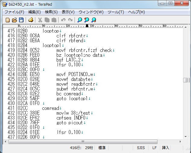Click the Find next magnifier icon
Image resolution: width=191 pixels, height=153 pixels.
point(94,20)
